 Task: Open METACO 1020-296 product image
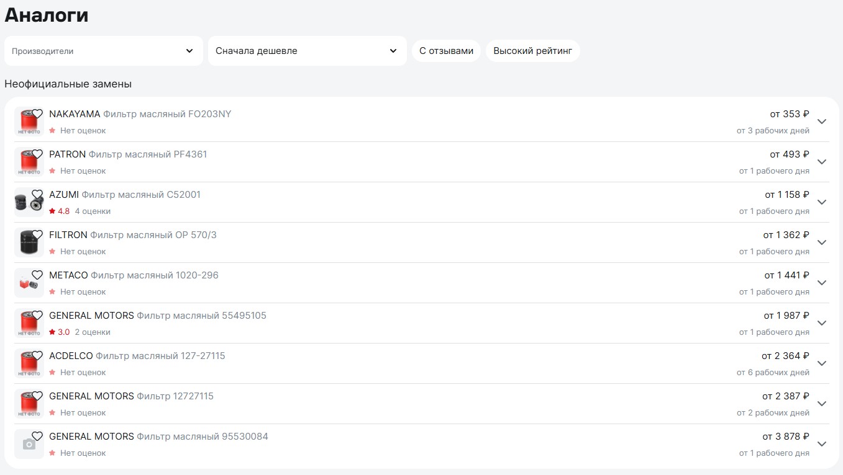29,283
